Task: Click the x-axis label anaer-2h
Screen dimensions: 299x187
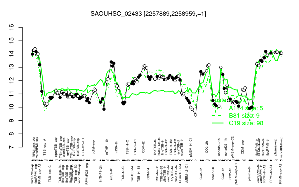Action: tap(213, 174)
